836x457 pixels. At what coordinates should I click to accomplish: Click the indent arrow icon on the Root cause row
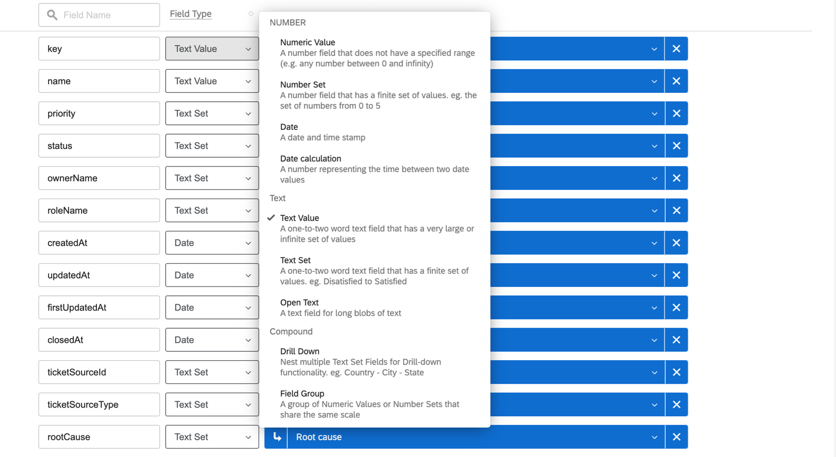(276, 436)
